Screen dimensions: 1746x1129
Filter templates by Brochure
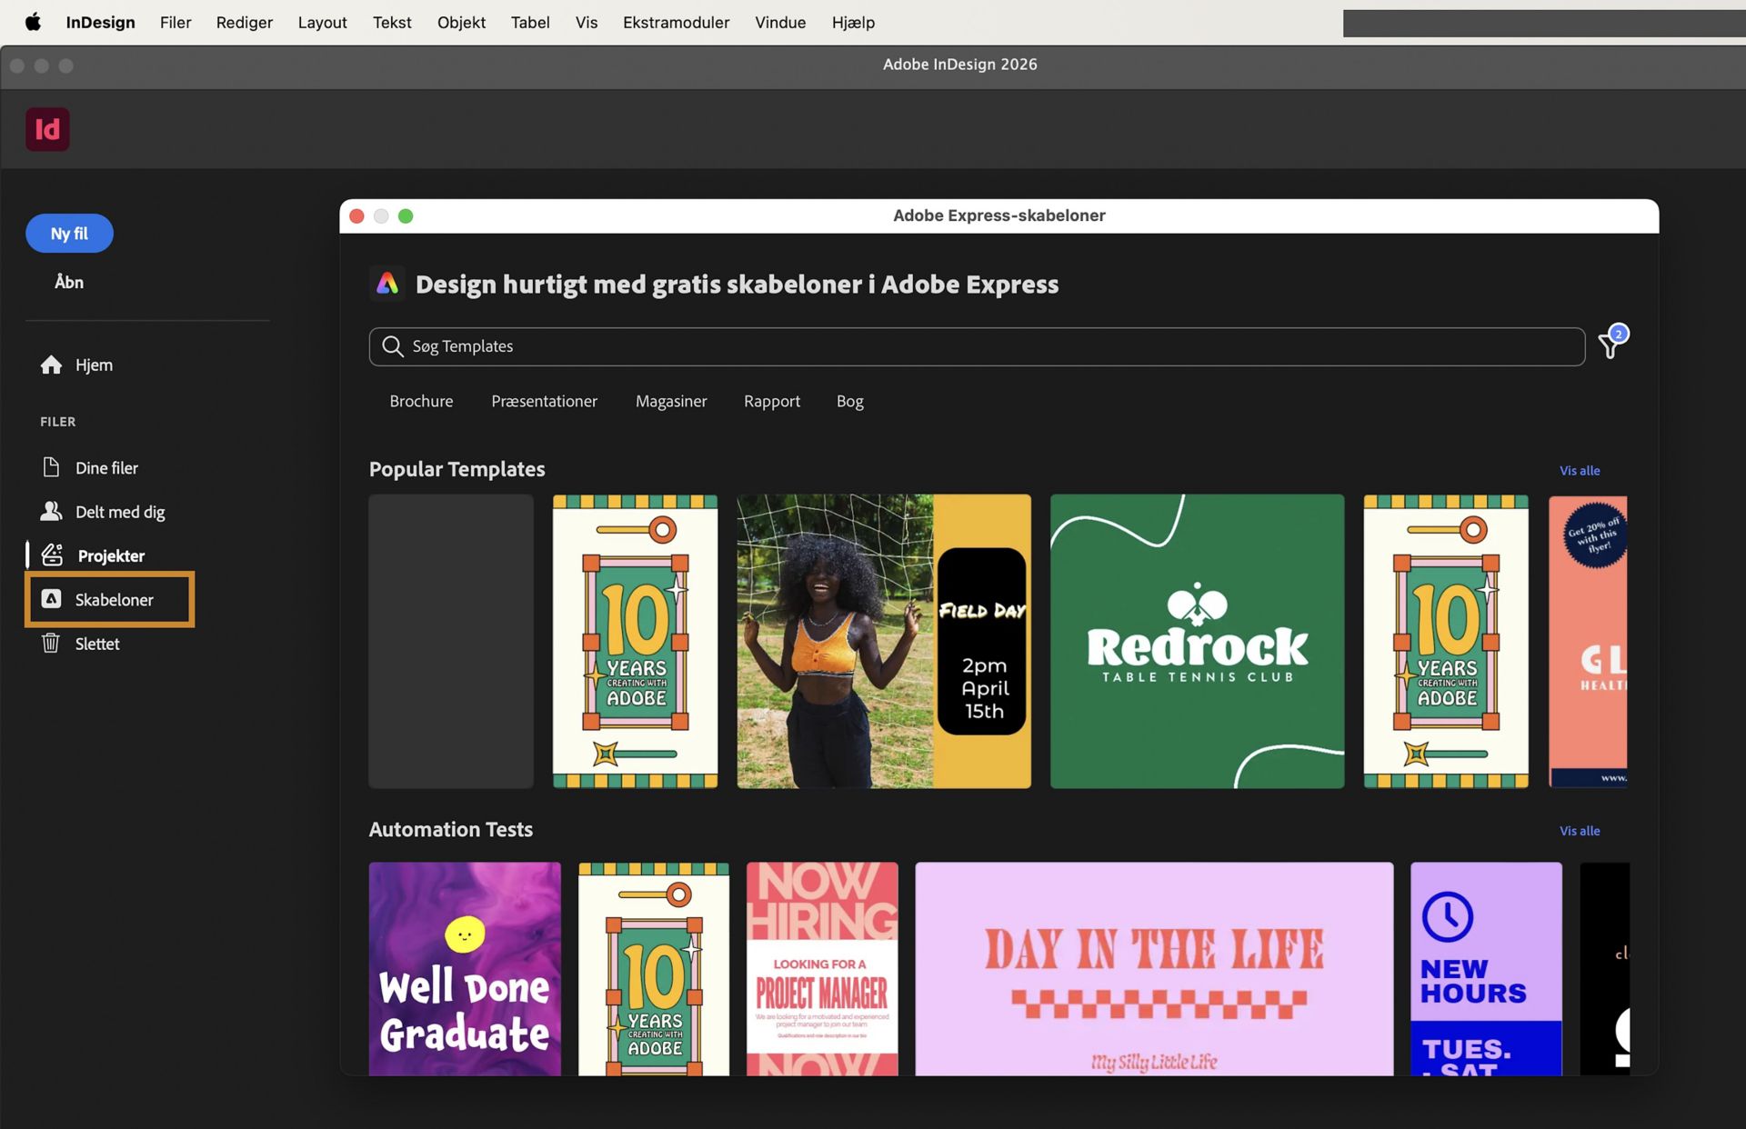(421, 401)
